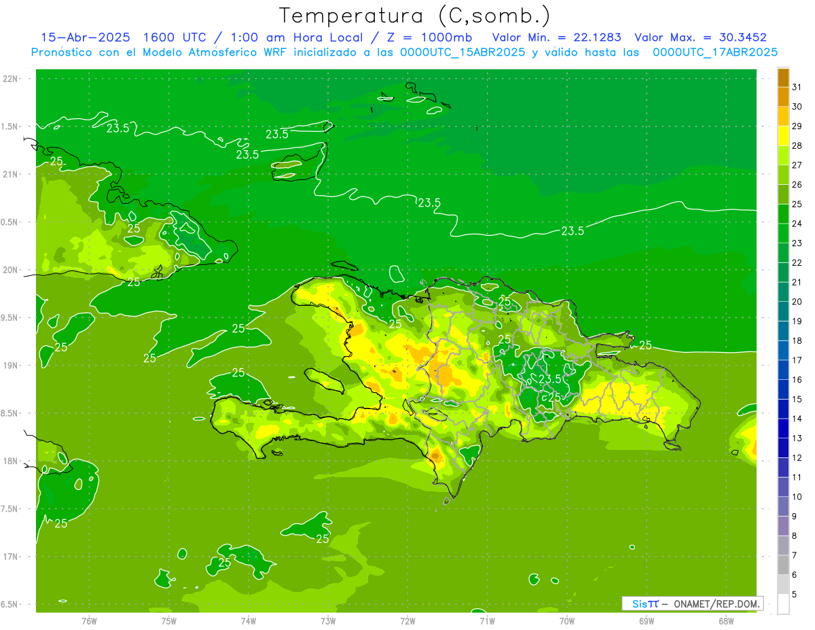Click the legend value "5"
This screenshot has height=630, width=815.
coord(795,595)
